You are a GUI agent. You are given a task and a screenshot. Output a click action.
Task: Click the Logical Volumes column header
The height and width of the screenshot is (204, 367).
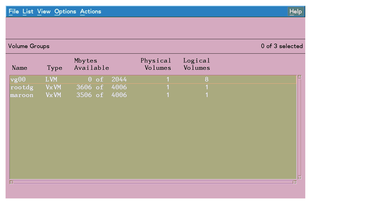click(197, 64)
